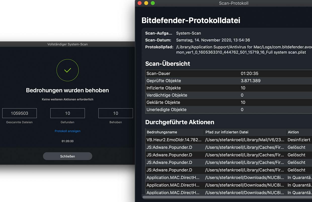The width and height of the screenshot is (312, 202).
Task: Click the log path starting '/Library/Application Support'
Action: click(x=244, y=50)
